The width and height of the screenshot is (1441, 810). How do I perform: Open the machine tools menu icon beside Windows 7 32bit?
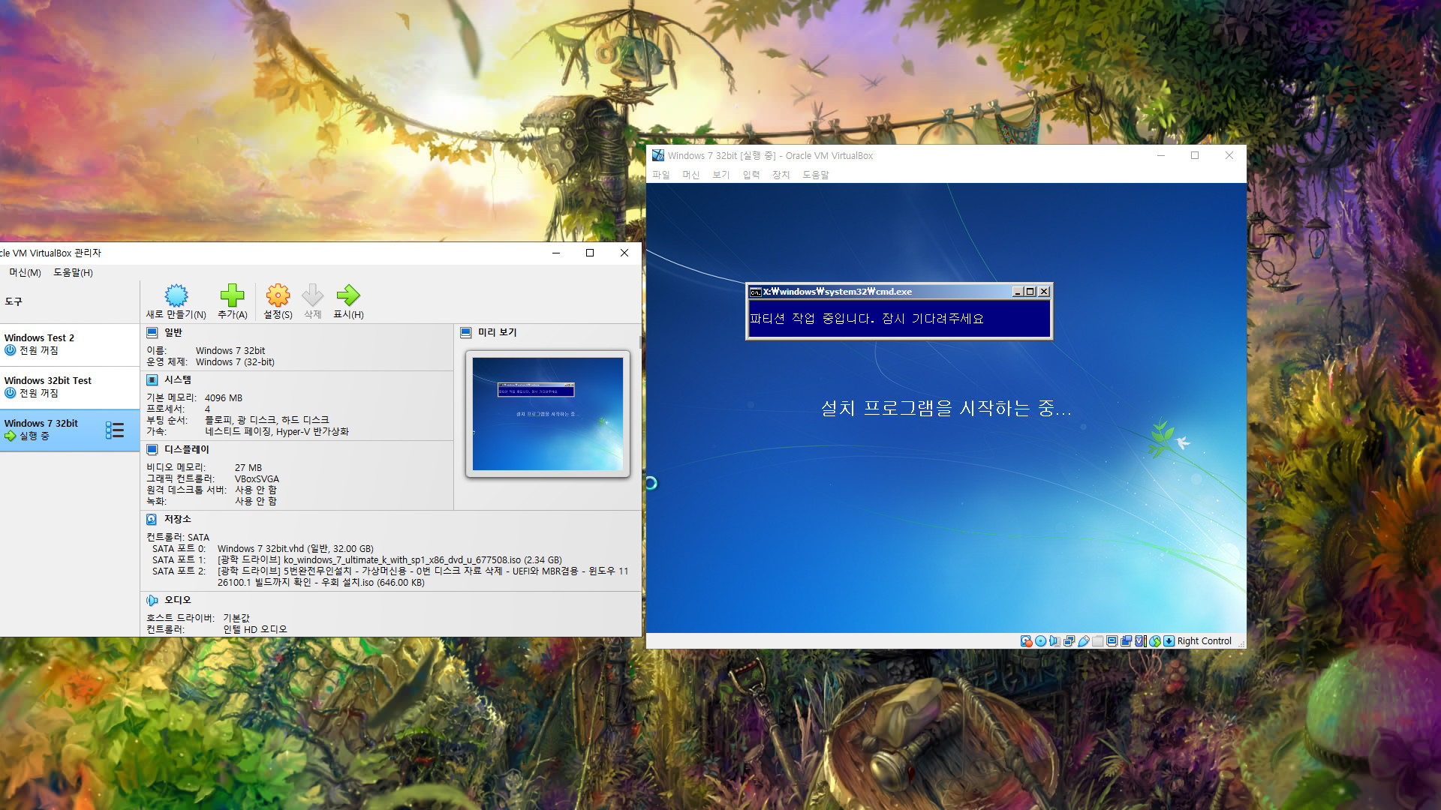point(114,430)
